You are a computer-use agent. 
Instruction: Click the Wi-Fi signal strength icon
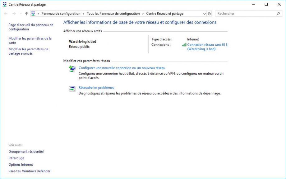click(x=184, y=45)
